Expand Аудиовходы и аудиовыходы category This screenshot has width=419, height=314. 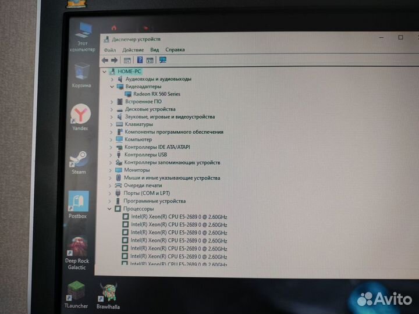point(112,79)
